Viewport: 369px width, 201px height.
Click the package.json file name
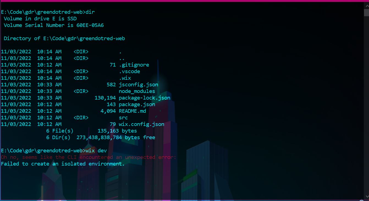(x=137, y=104)
